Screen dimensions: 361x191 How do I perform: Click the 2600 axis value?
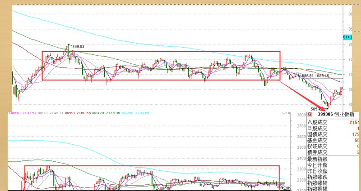click(x=302, y=137)
